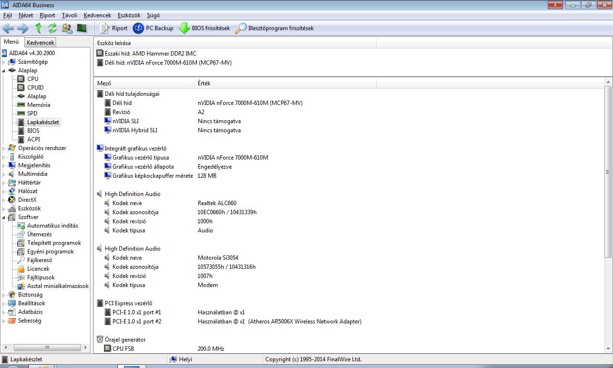Collapse the Alaplap tree node
Viewport: 613px width, 368px height.
(x=4, y=70)
